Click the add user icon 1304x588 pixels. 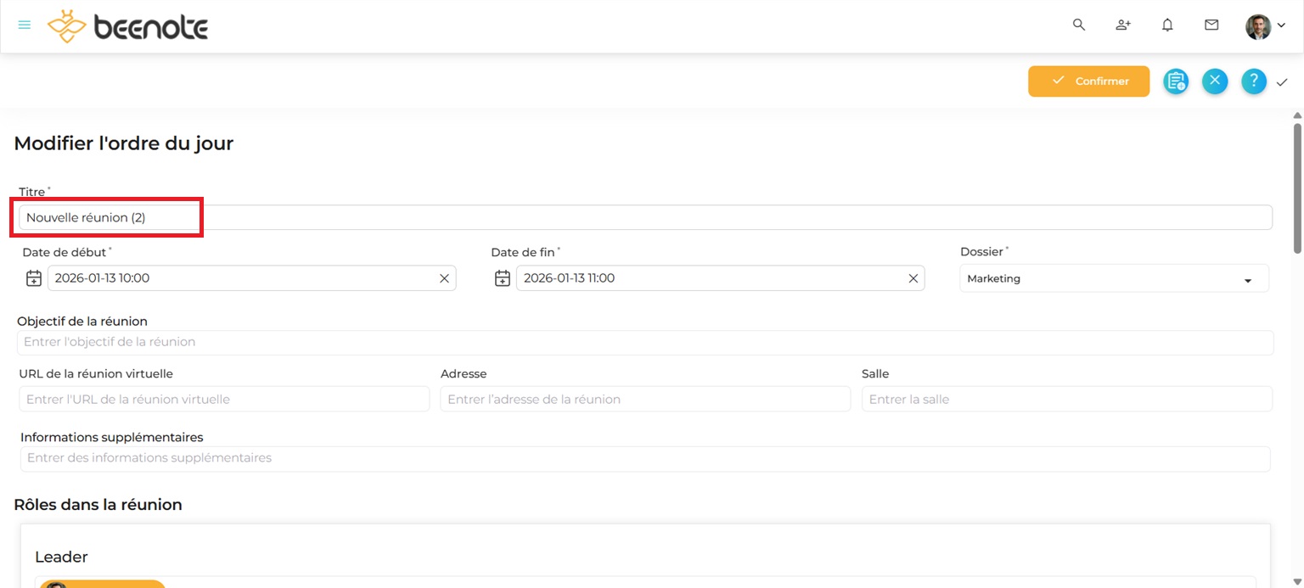point(1123,25)
